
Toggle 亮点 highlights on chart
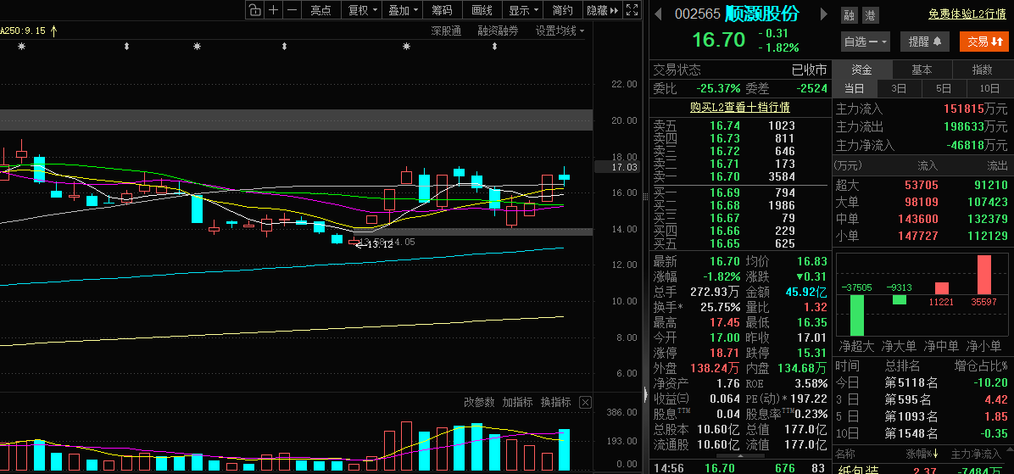click(x=320, y=9)
